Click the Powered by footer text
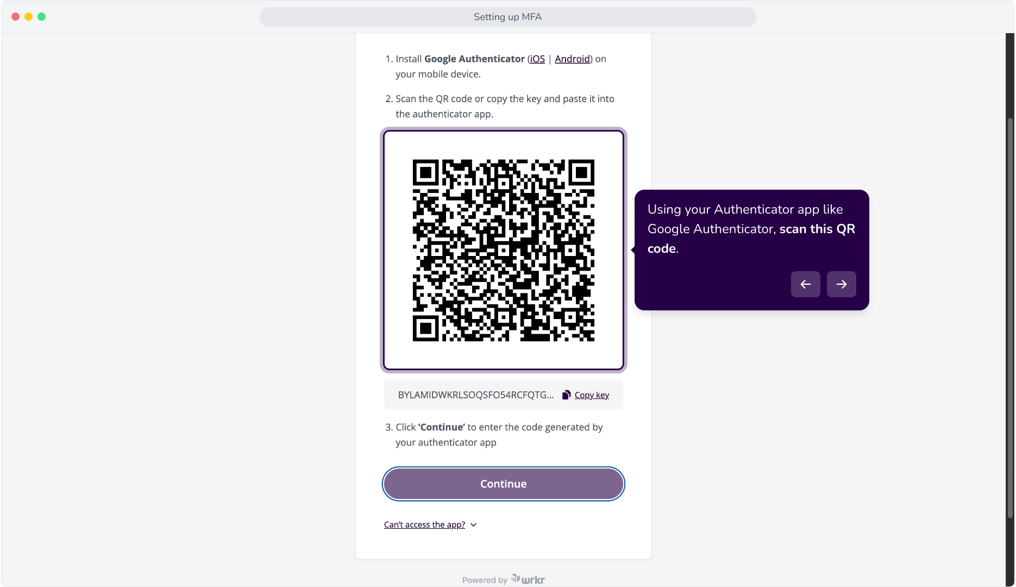The height and width of the screenshot is (587, 1016). (485, 580)
